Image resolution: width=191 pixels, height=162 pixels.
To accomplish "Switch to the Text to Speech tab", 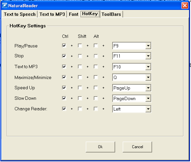I will [x=19, y=14].
